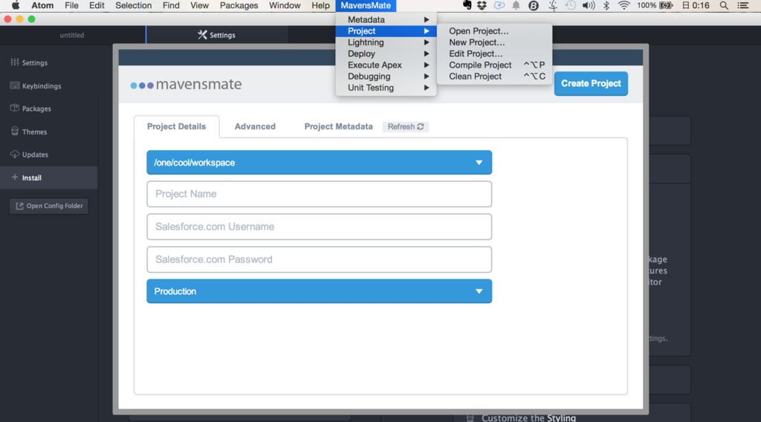
Task: Open the notification bell in menu bar
Action: (516, 5)
